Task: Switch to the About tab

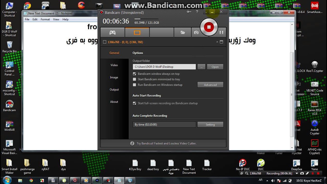Action: [114, 102]
